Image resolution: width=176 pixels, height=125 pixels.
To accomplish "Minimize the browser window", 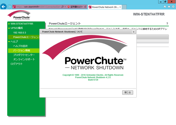I will (161, 2).
